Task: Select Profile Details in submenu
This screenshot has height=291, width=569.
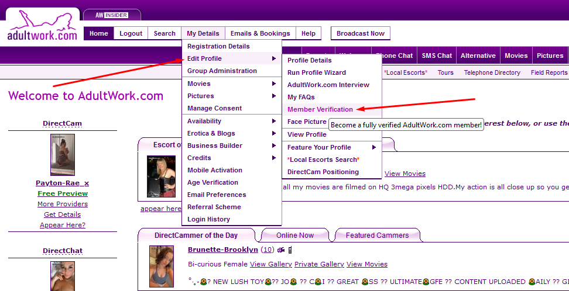Action: [332, 60]
